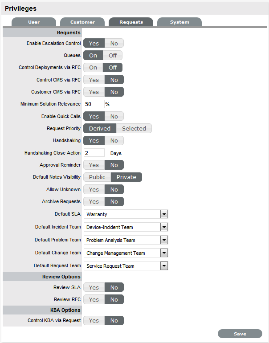
Task: Set Default Notes Visibility to Public
Action: coord(97,177)
